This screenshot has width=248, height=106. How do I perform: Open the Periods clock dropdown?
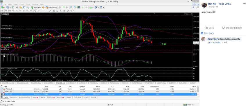click(96, 8)
